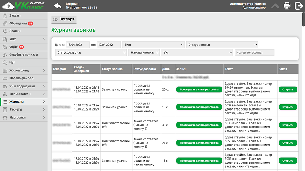Expand the Жилой фонд submenu chevron
The height and width of the screenshot is (171, 305).
[44, 71]
